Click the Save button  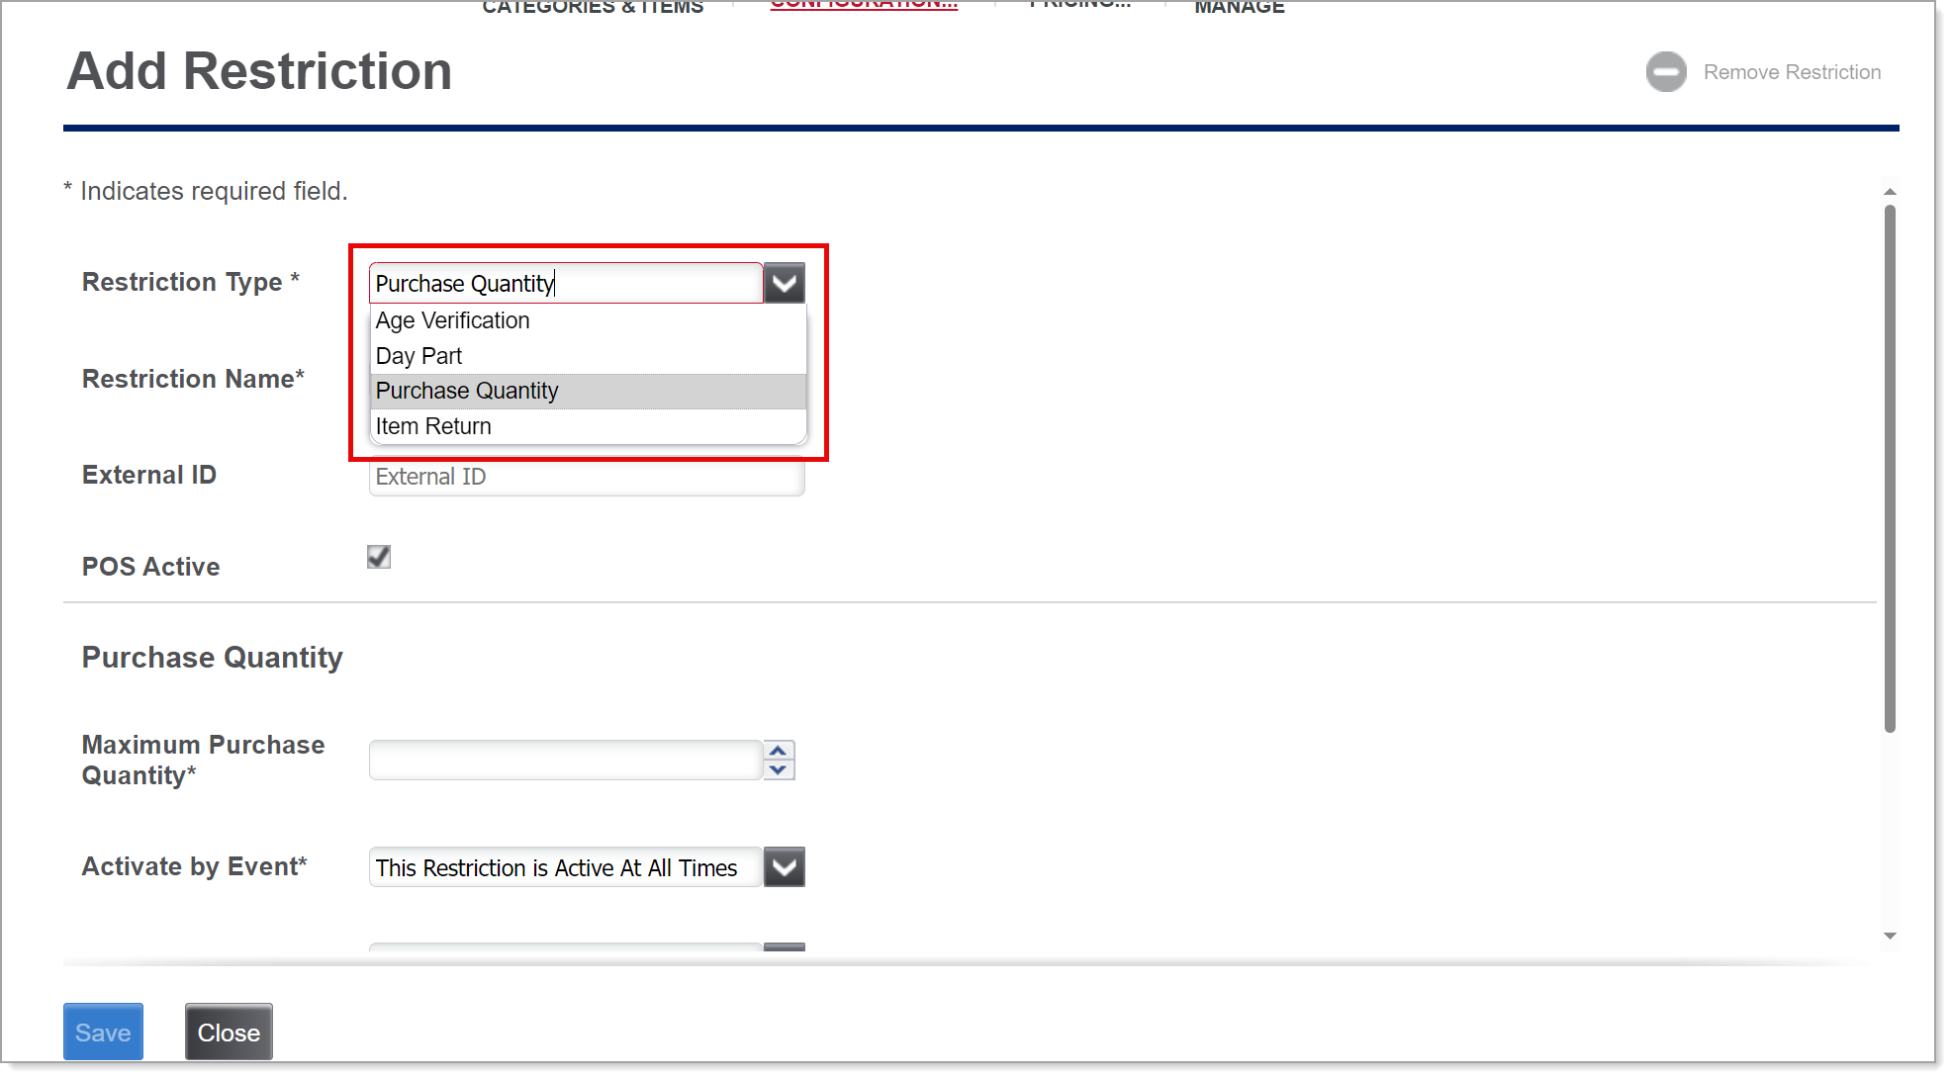[101, 1033]
